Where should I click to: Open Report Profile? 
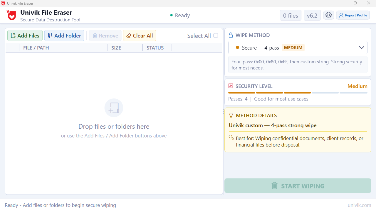[353, 15]
